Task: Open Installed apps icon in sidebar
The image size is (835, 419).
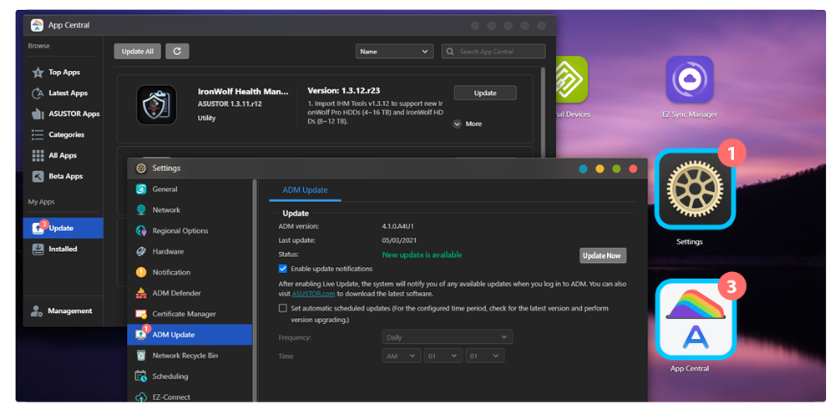Action: pos(38,249)
